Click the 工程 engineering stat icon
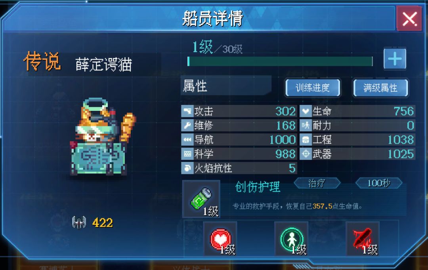The width and height of the screenshot is (428, 270). (306, 140)
